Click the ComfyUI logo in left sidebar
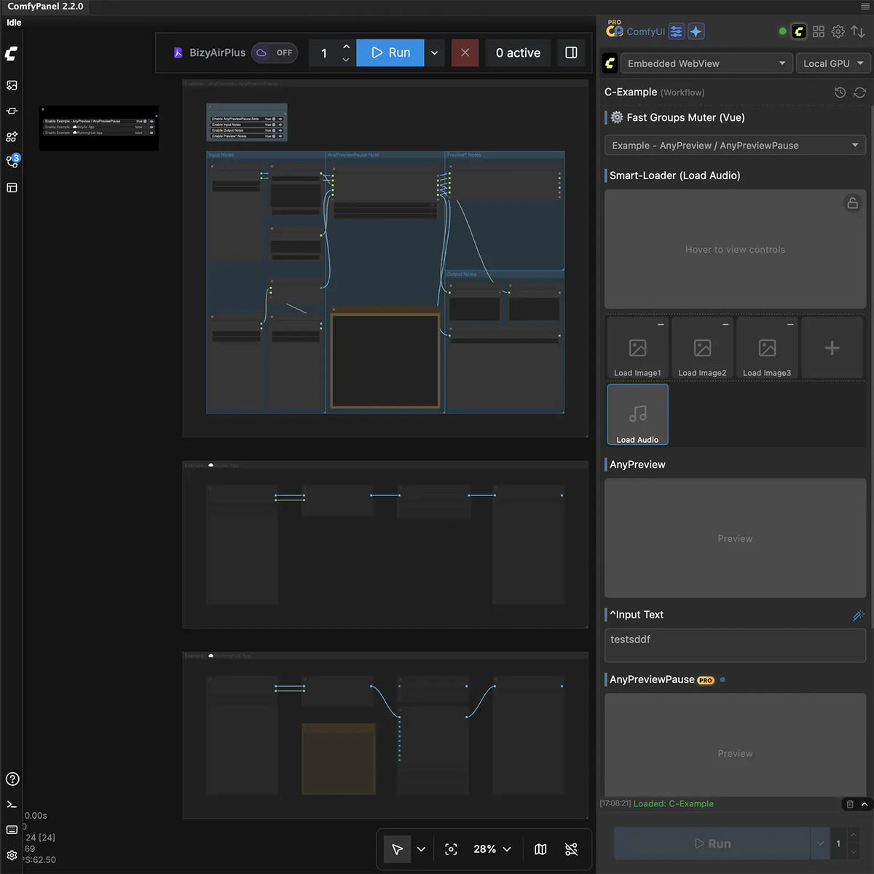 (x=12, y=54)
